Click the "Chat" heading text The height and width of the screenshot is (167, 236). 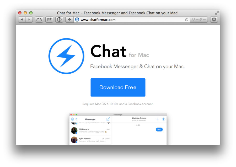coord(108,51)
